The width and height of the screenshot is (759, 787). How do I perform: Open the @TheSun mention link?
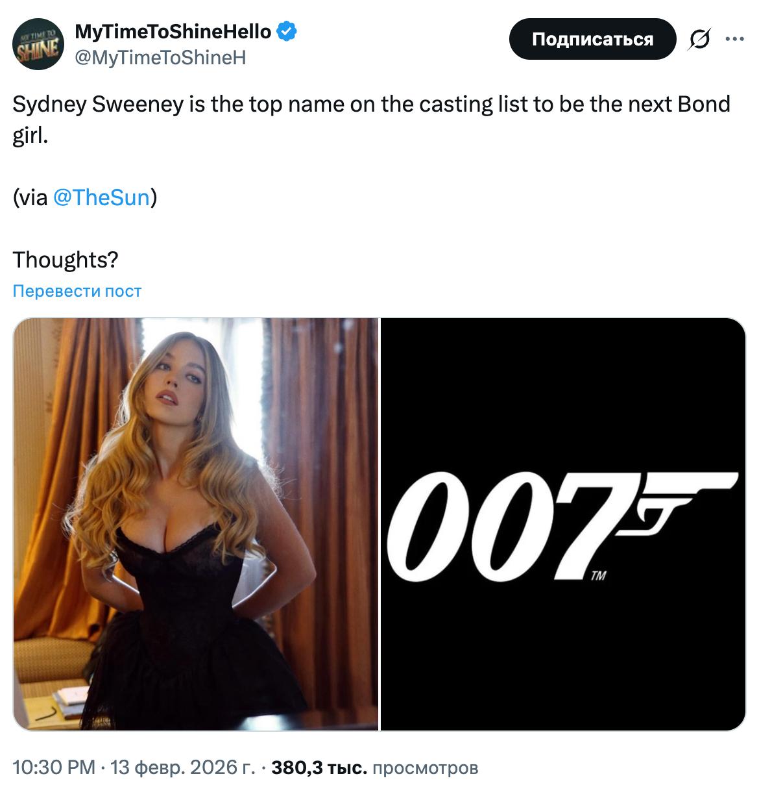101,197
